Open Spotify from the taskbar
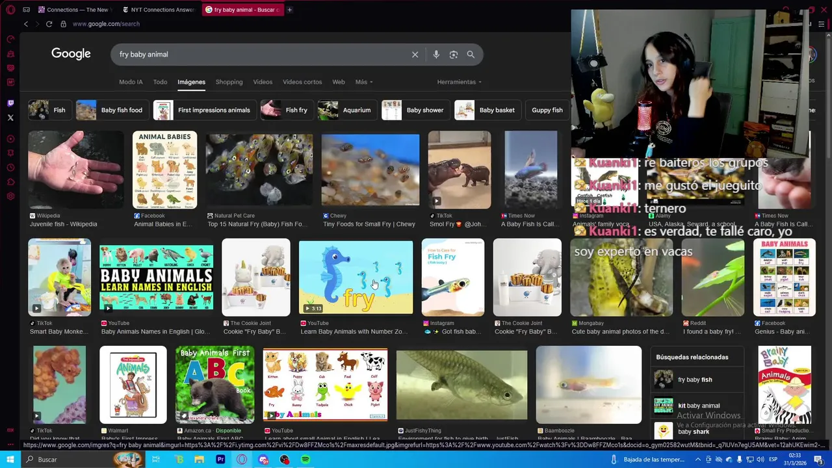This screenshot has height=468, width=832. click(305, 460)
